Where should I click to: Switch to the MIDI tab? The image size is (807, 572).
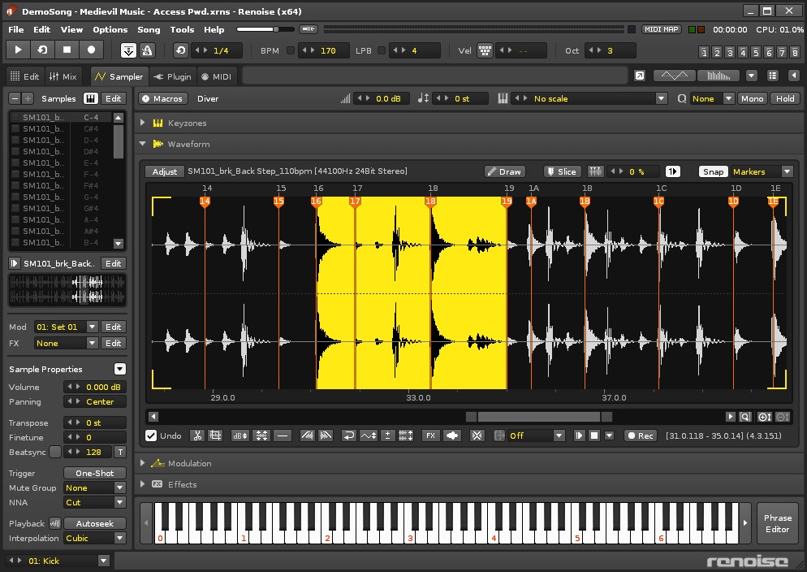[216, 76]
